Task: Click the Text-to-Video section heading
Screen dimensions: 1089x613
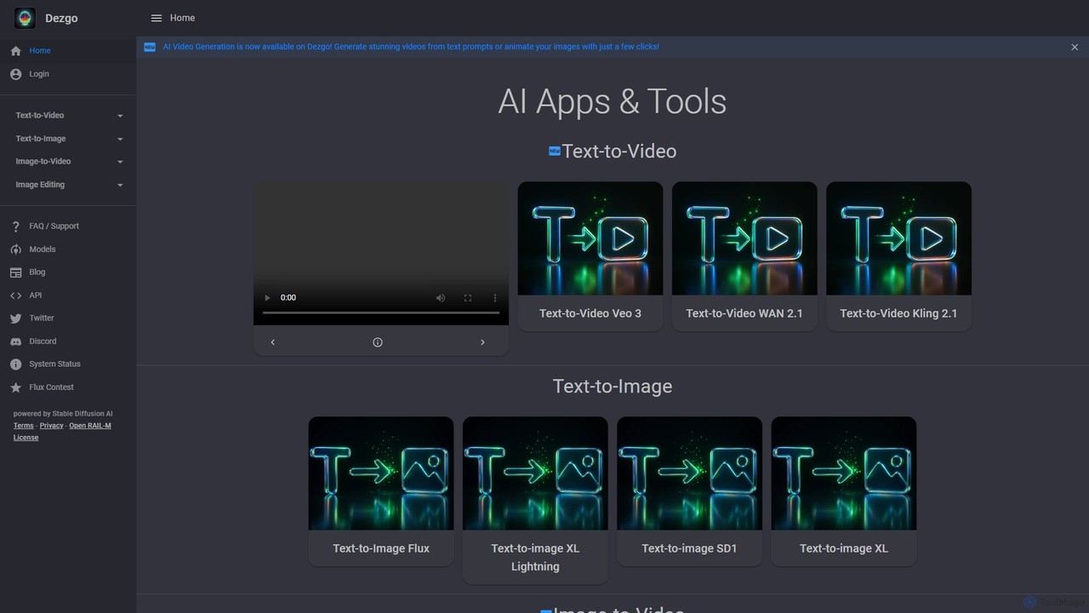Action: point(619,152)
